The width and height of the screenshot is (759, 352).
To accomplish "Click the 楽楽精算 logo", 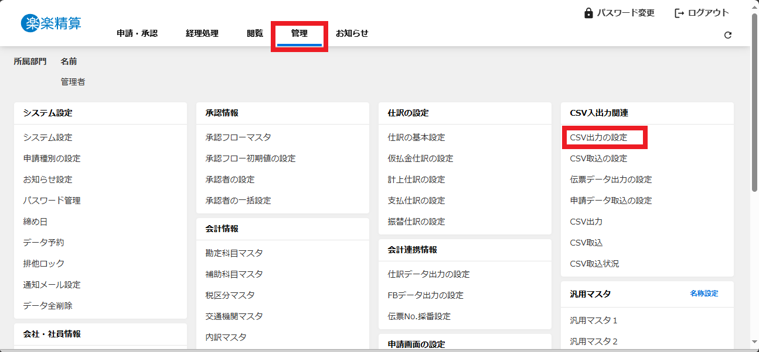I will tap(51, 23).
